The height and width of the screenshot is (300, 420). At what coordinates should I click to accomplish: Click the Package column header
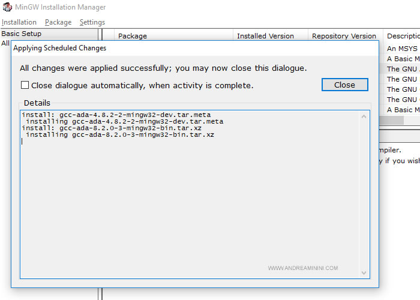click(133, 36)
